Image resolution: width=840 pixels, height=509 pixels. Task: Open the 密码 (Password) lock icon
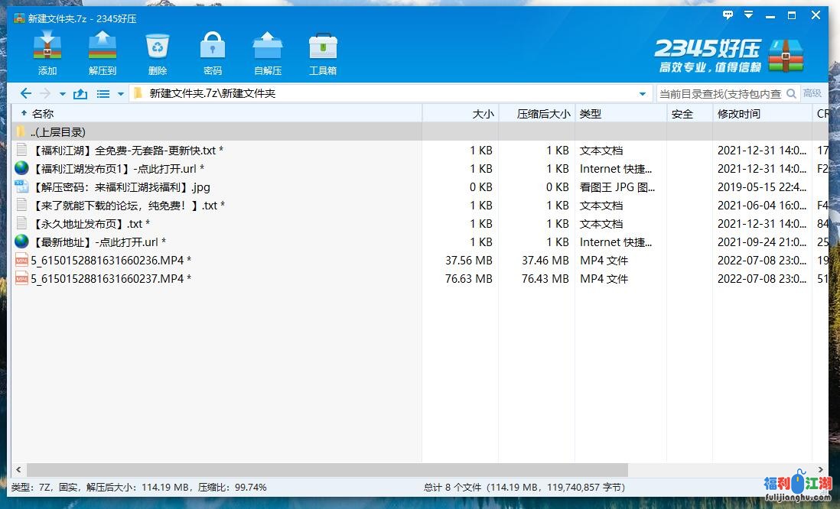213,47
